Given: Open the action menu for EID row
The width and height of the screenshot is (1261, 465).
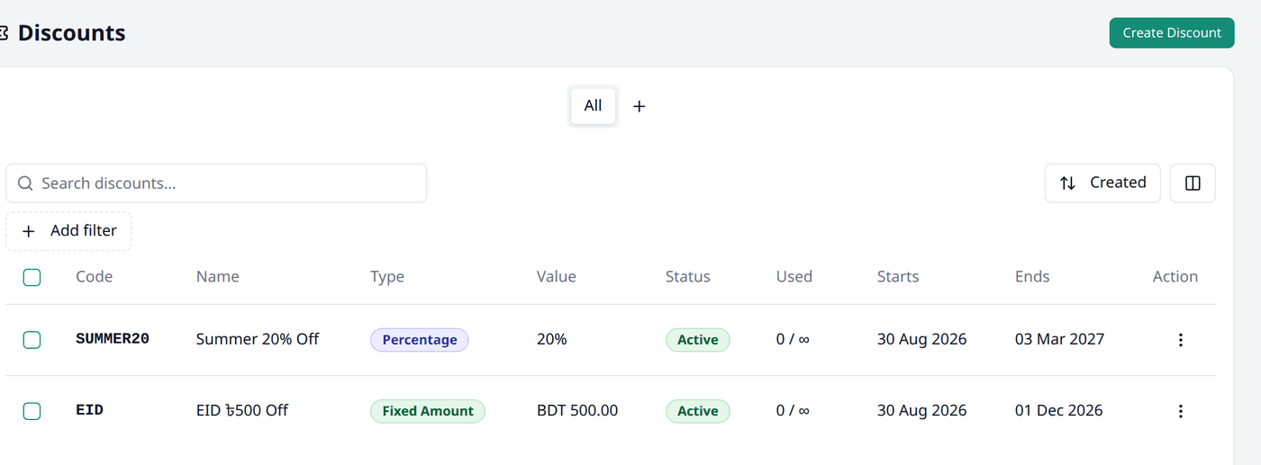Looking at the screenshot, I should tap(1180, 411).
